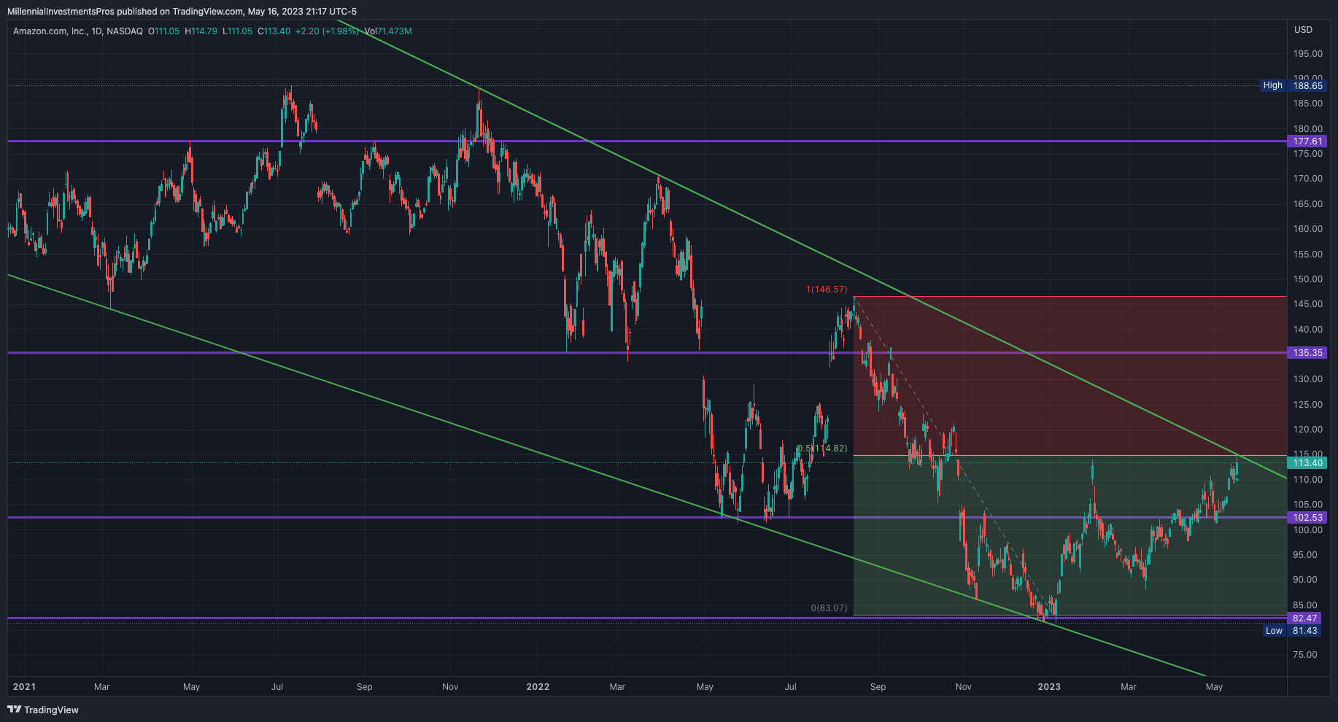This screenshot has width=1338, height=722.
Task: Click the TradingView logo at the bottom
Action: 43,710
